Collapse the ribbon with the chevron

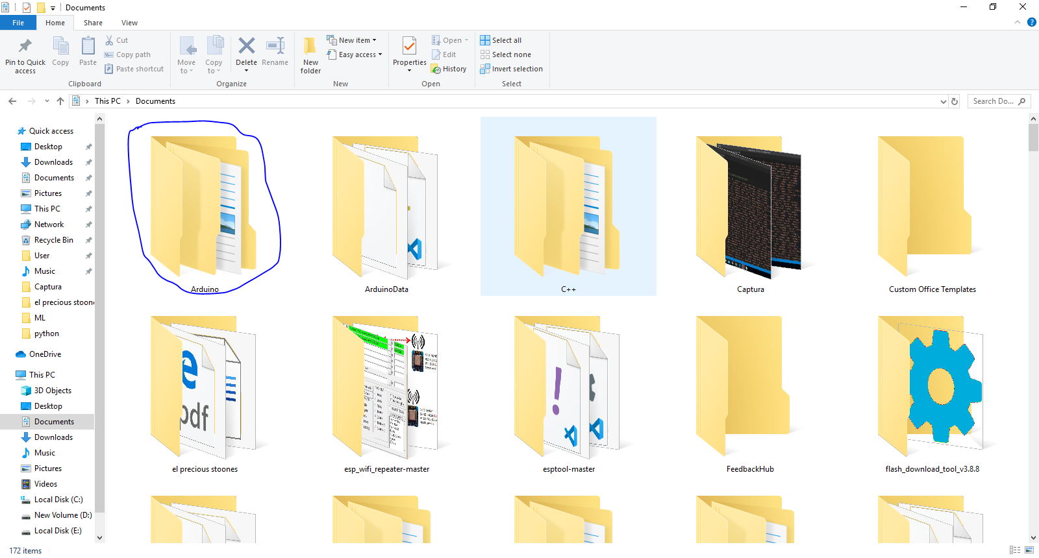[x=1018, y=22]
